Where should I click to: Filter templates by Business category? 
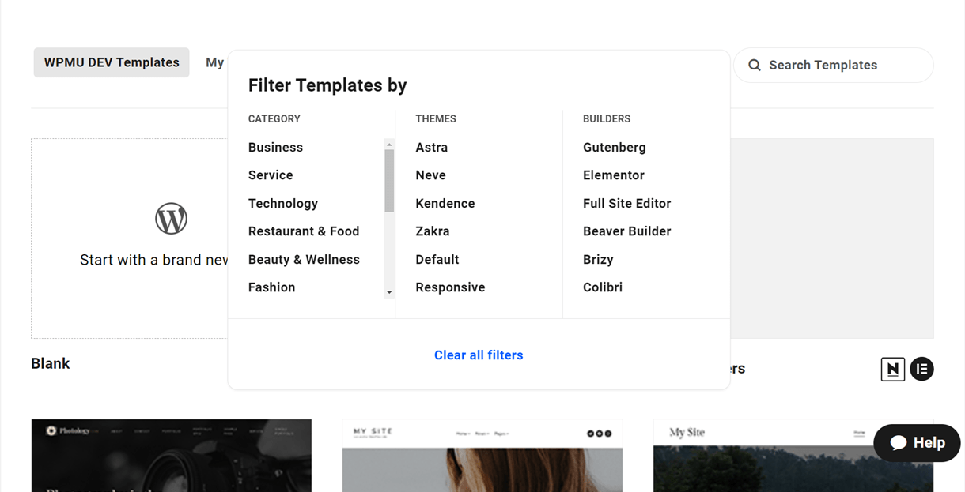[275, 148]
